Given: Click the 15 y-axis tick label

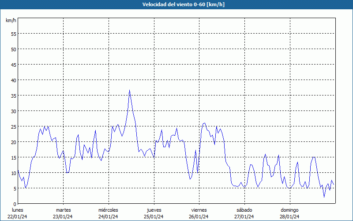Looking at the screenshot, I should [x=14, y=157].
